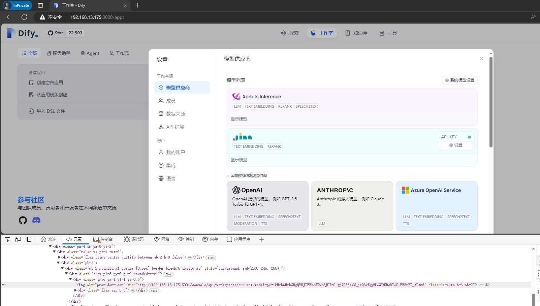
Task: Click the OpenAI logo icon
Action: (236, 190)
